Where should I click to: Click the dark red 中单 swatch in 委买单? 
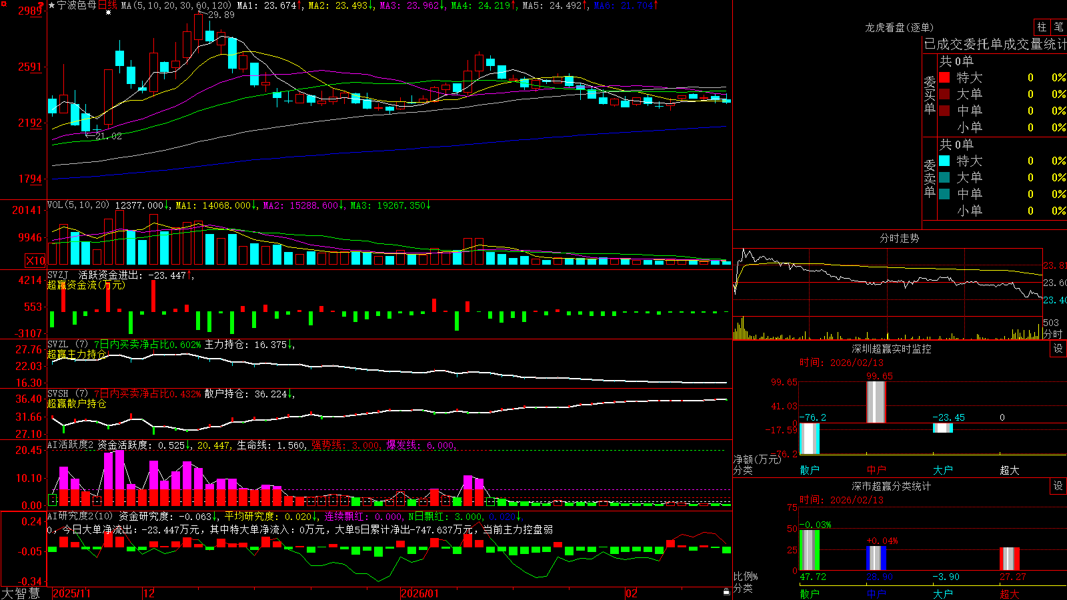click(944, 110)
